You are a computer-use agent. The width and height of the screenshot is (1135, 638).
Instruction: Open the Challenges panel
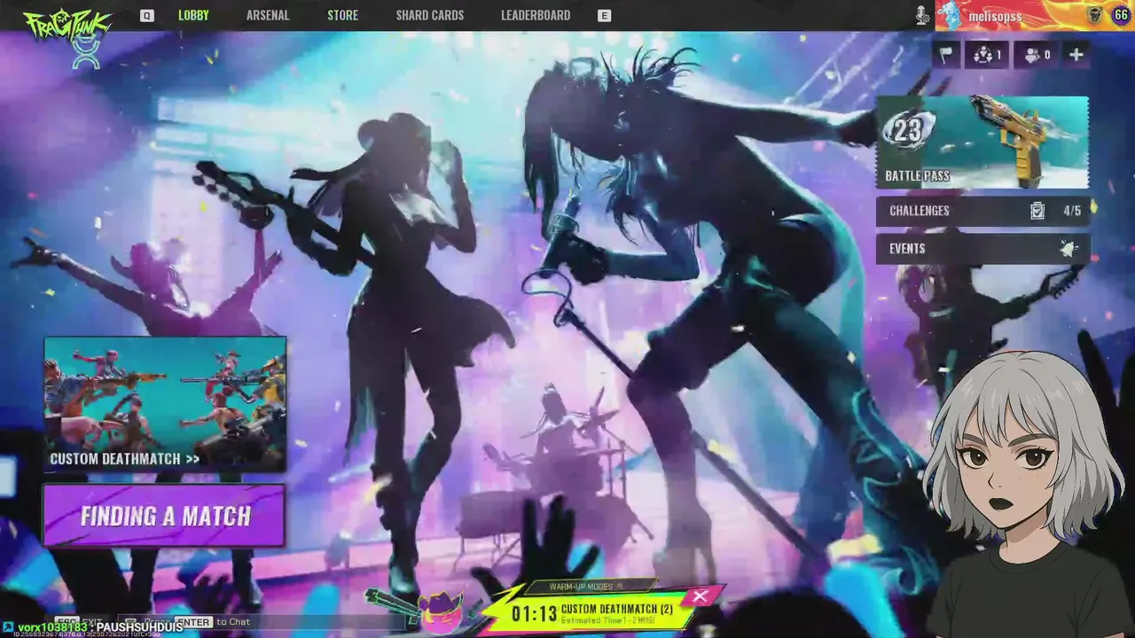982,211
